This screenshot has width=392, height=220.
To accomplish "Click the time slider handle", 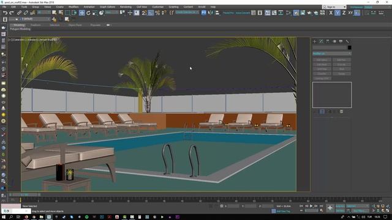I will click(x=24, y=194).
